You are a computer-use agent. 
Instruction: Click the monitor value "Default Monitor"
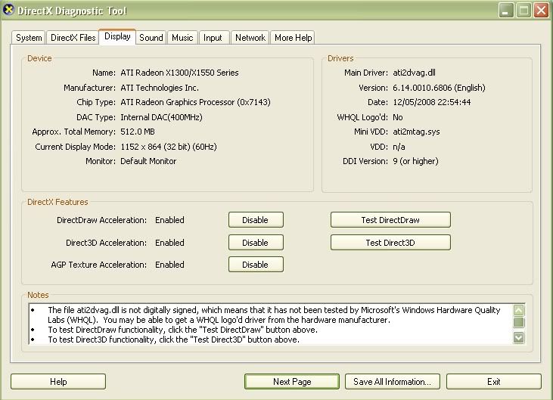148,161
